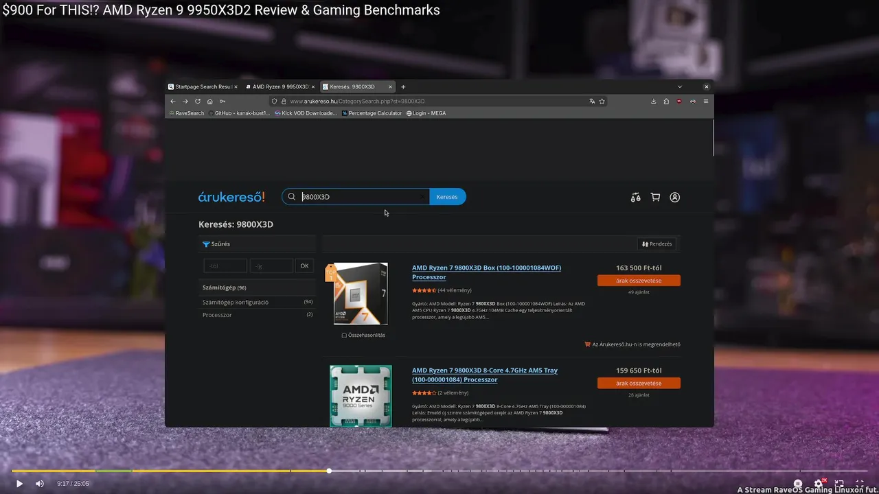Open GitHub kanak-buet bookmark
This screenshot has height=494, width=879.
click(238, 113)
